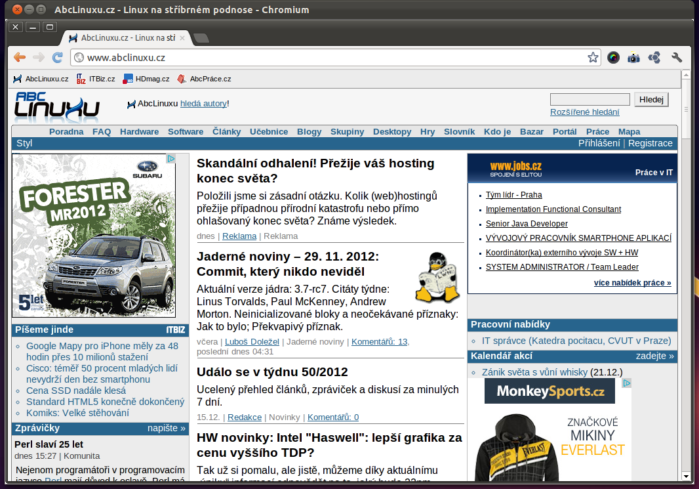Open the AbcPráce.cz bookmark
The width and height of the screenshot is (699, 489).
pos(204,79)
